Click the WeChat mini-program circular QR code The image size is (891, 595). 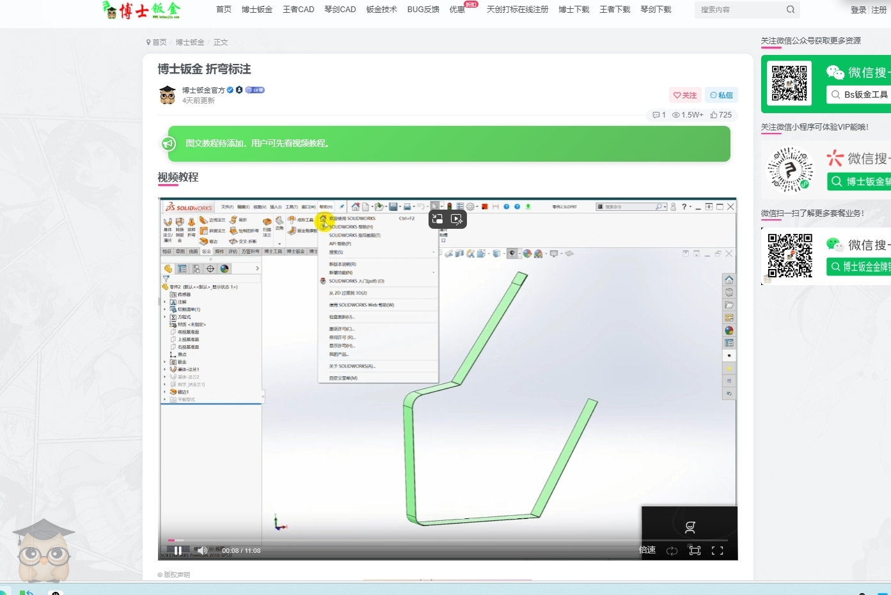pos(790,170)
